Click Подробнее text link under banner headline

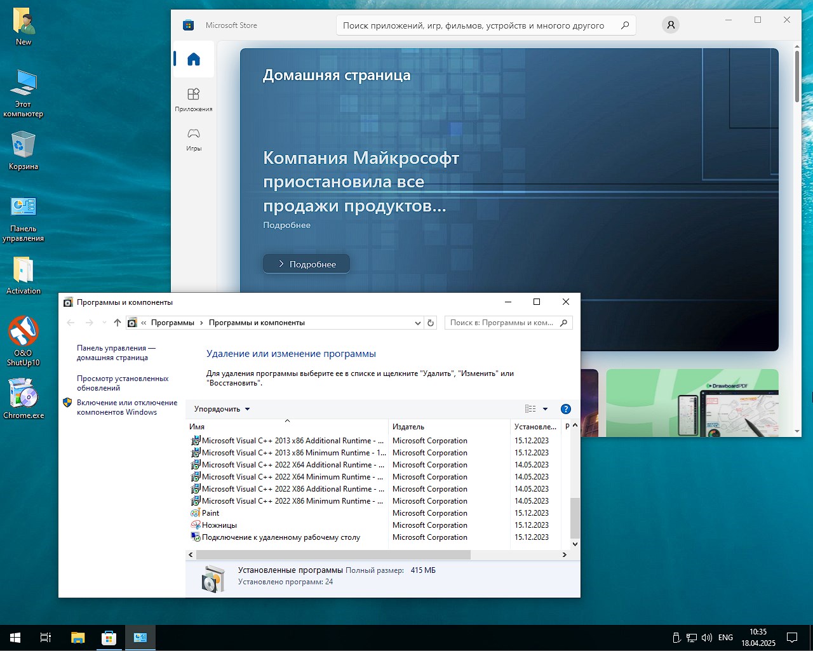pos(286,225)
